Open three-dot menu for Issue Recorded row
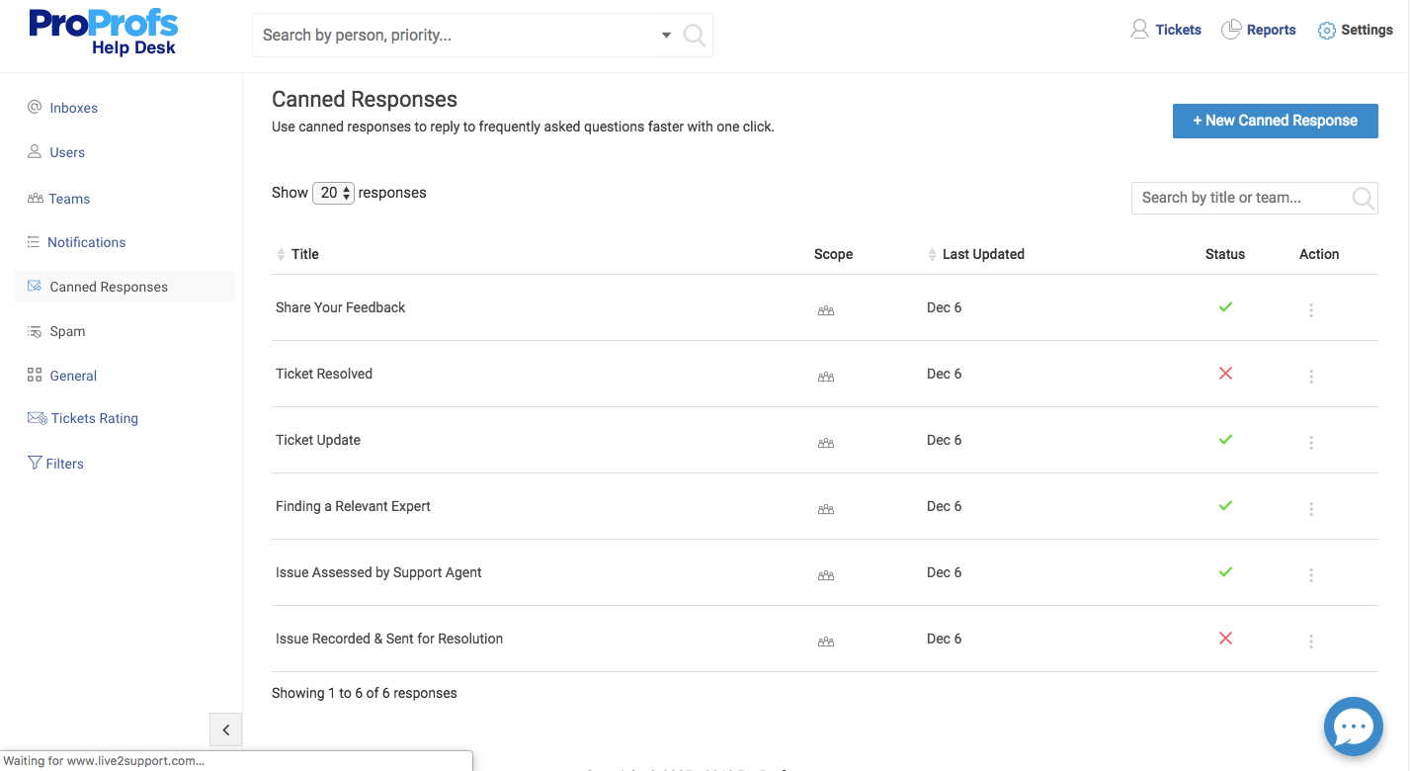 tap(1311, 642)
